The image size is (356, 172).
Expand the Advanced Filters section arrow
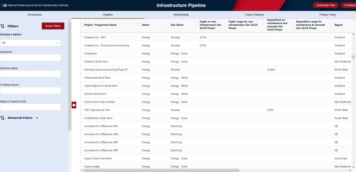tap(37, 118)
